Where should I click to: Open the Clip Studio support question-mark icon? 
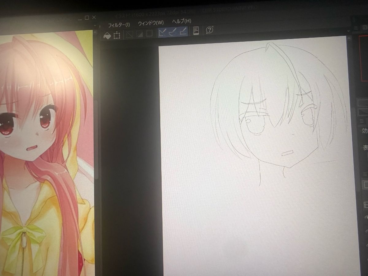click(x=210, y=30)
